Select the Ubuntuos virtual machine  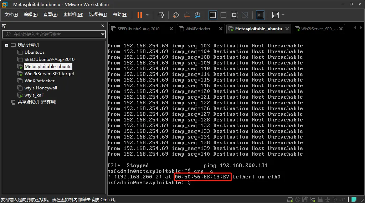35,52
